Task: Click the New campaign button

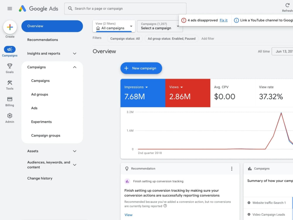Action: (141, 68)
